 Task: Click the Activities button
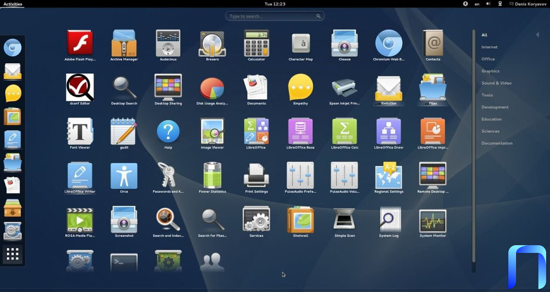[x=13, y=4]
